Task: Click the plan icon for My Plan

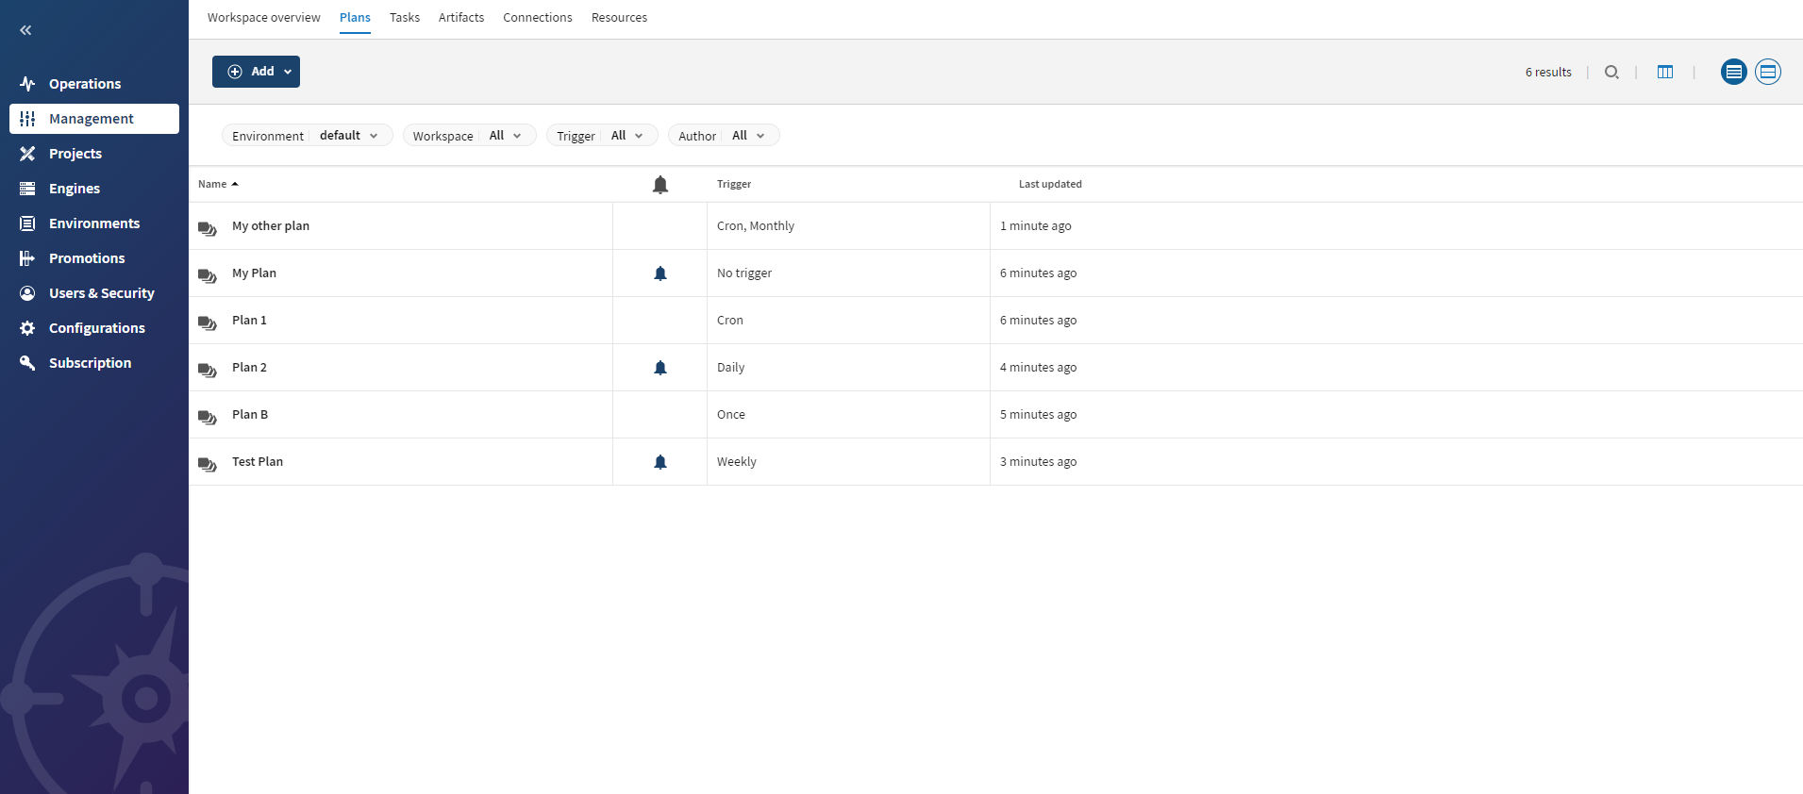Action: pos(208,274)
